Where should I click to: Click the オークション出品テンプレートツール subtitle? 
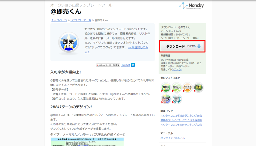[81, 5]
